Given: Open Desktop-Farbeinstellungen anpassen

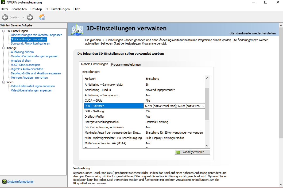Looking at the screenshot, I should click(x=35, y=56).
